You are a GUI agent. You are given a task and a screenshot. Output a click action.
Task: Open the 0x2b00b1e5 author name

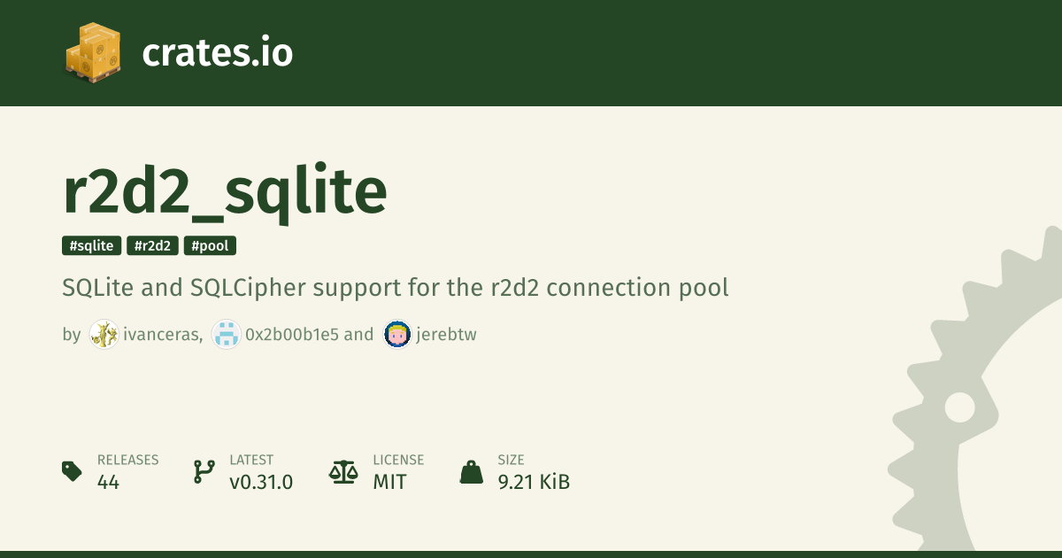click(292, 335)
